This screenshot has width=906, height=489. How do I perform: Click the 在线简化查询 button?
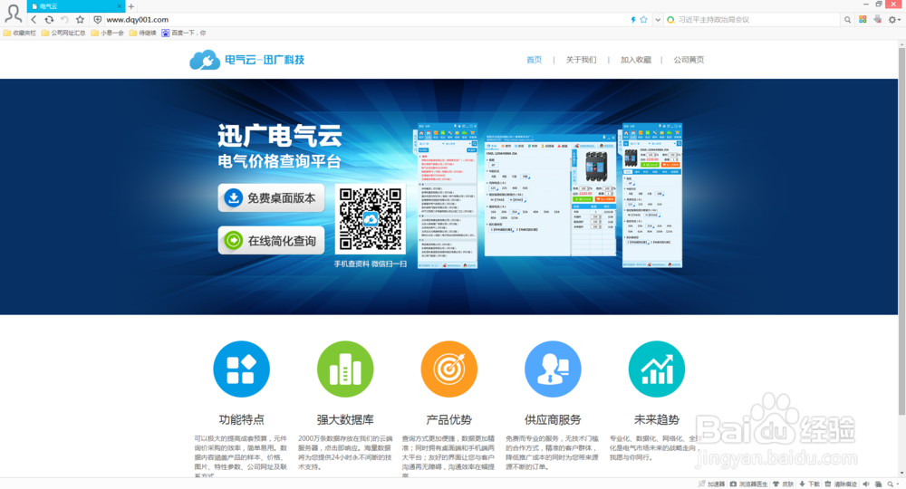point(271,240)
